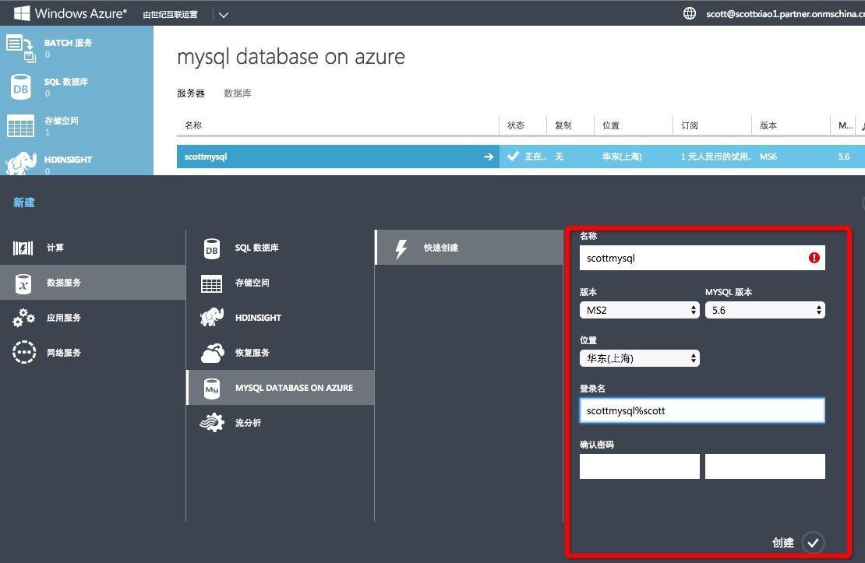
Task: Select the 计算 compute category
Action: 93,248
